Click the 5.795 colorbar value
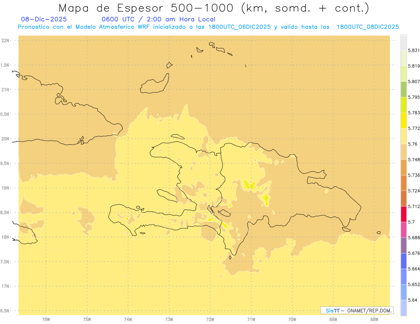Viewport: 420px width, 324px height. pos(414,97)
